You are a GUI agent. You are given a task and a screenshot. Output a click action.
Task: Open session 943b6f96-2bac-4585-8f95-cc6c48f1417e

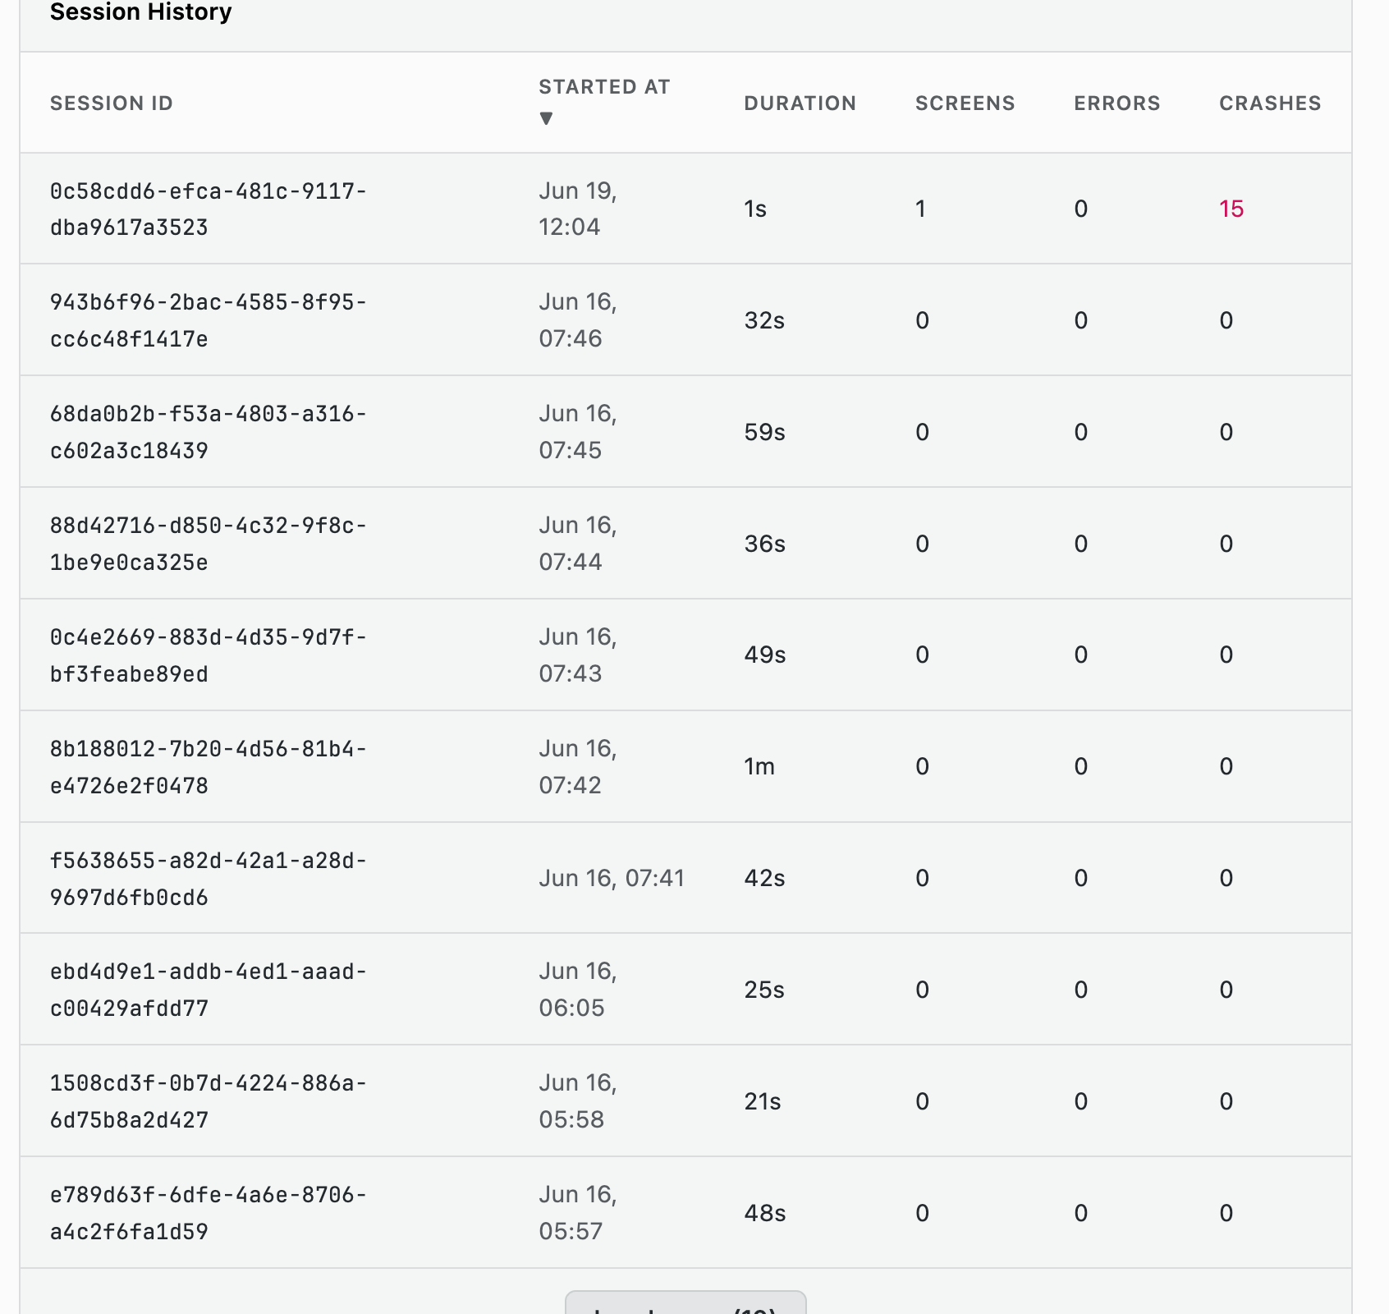point(209,320)
